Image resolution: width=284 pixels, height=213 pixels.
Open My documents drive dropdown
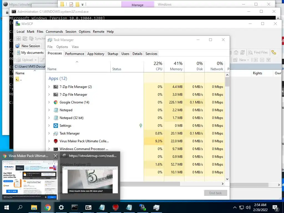coord(31,53)
